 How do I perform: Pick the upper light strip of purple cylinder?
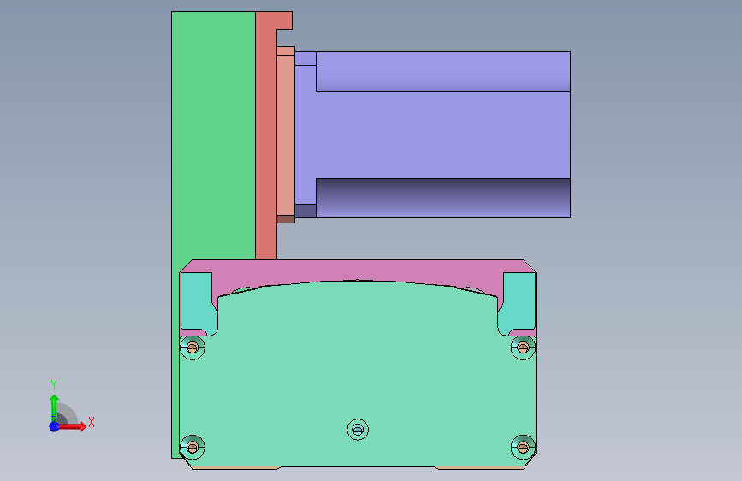(x=443, y=71)
